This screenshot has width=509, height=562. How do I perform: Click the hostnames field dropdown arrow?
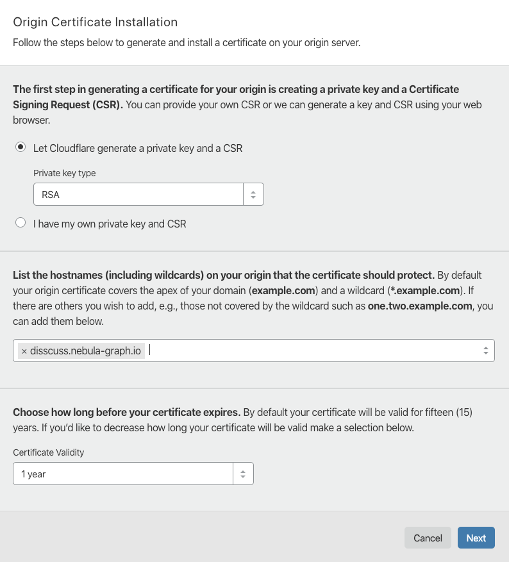click(x=485, y=351)
